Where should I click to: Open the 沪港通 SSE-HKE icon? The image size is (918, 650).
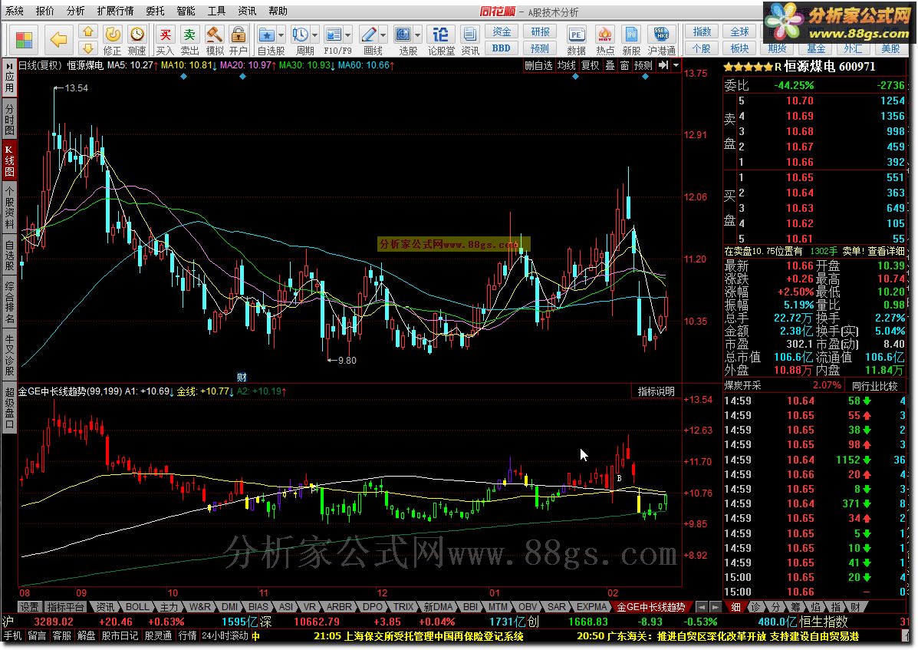[x=661, y=41]
